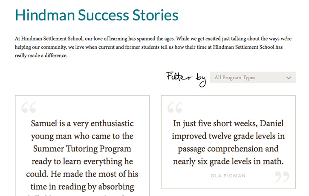Click the opening quote mark in Samuel's card

[x=29, y=108]
